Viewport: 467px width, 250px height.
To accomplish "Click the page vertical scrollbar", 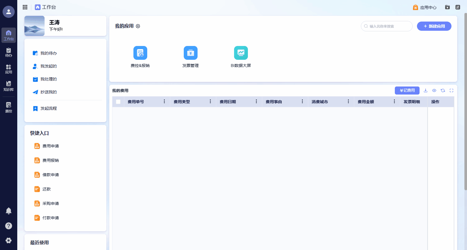I will 466,101.
